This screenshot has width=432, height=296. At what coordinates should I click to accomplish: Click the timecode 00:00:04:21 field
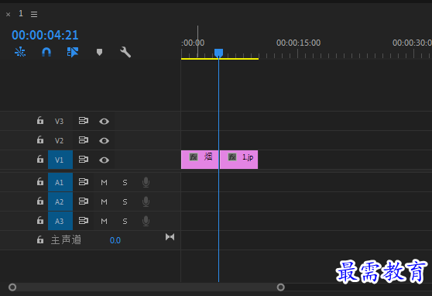[x=45, y=35]
